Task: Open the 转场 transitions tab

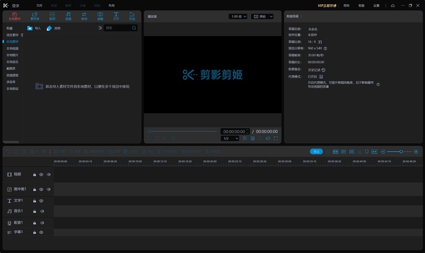Action: pos(84,16)
